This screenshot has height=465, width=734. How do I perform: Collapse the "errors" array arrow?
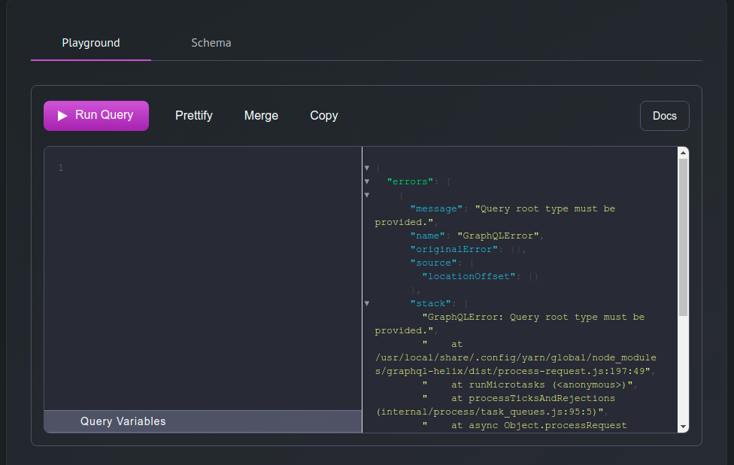pos(367,181)
